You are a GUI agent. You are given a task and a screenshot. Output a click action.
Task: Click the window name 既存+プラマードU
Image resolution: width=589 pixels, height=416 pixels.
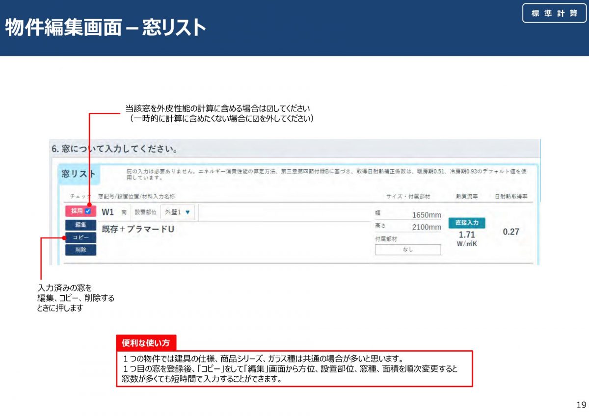tap(138, 229)
